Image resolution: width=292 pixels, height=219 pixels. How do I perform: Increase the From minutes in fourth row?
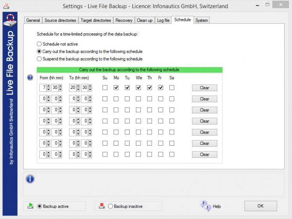point(60,120)
